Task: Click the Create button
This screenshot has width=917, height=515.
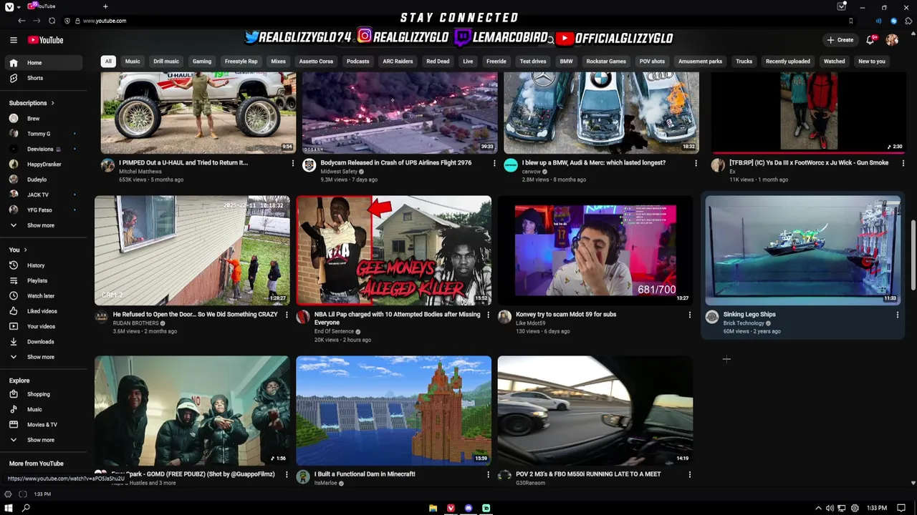Action: [840, 40]
